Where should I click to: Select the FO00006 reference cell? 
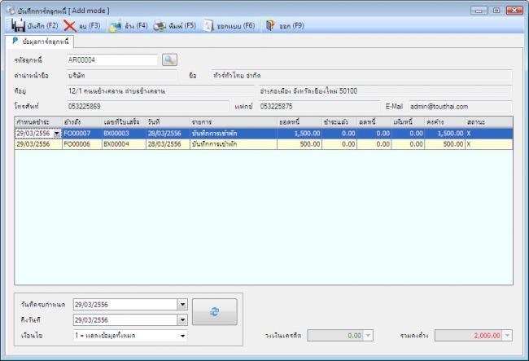pos(82,144)
